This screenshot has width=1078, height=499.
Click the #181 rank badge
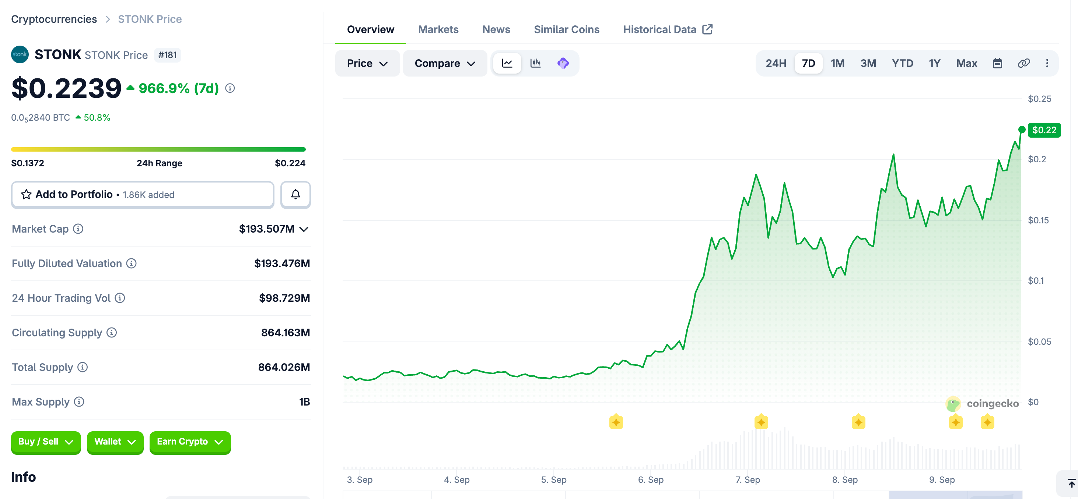(x=167, y=55)
